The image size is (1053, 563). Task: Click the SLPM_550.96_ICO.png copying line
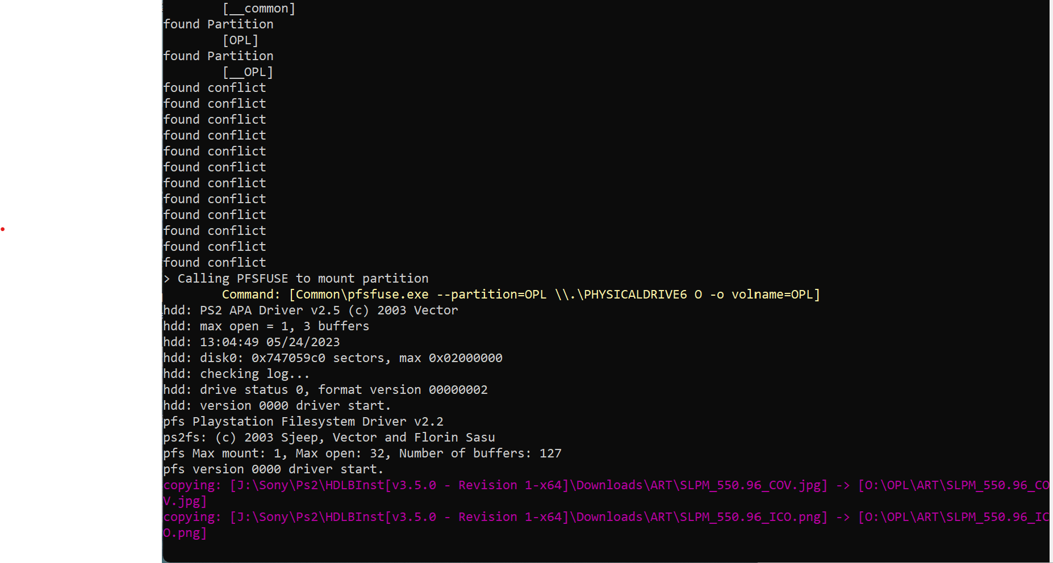click(x=606, y=525)
